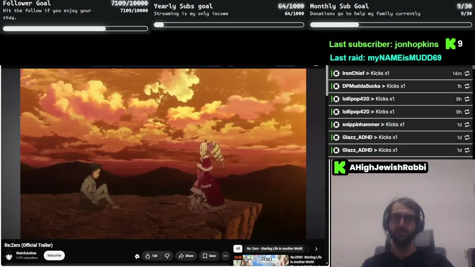
Task: Click the Kick badge on lollipop420's 8h row
Action: [x=336, y=99]
